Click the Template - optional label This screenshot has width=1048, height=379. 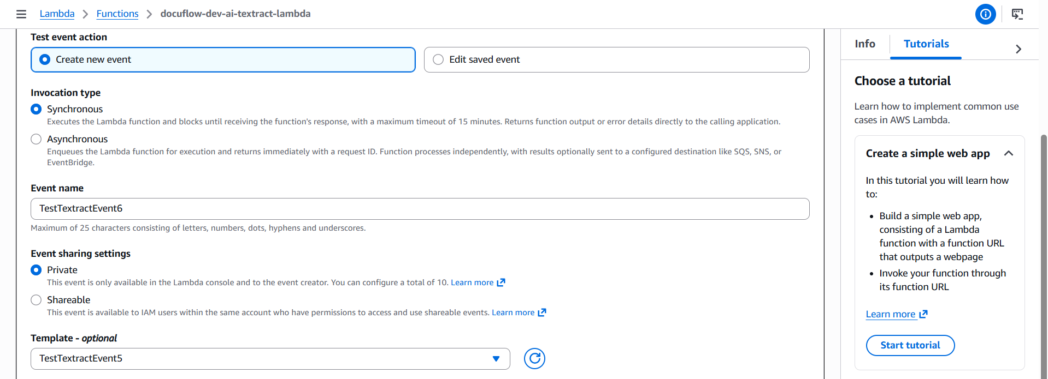point(74,338)
